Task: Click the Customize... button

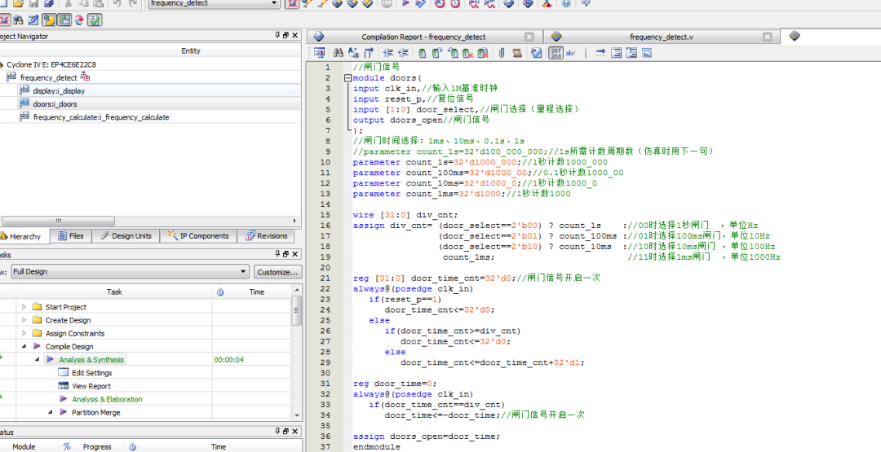Action: [277, 272]
